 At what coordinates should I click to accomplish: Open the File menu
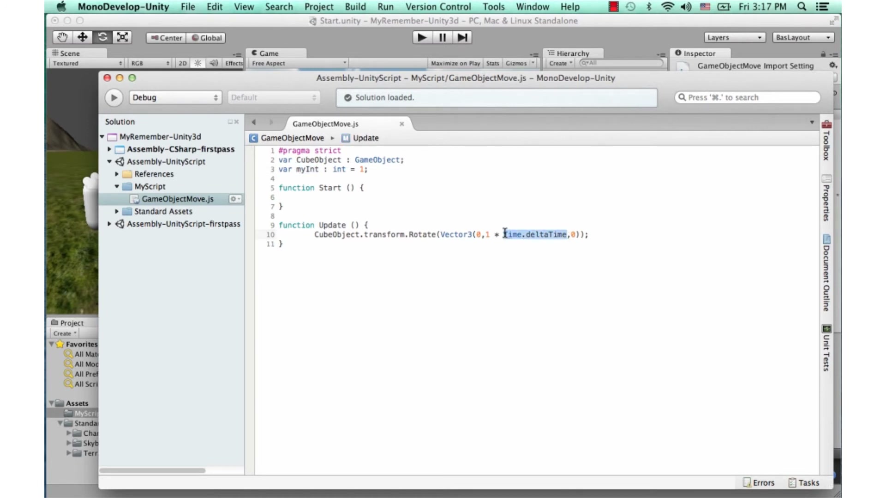(188, 6)
